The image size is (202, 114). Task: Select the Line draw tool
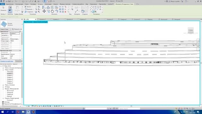pos(91,7)
